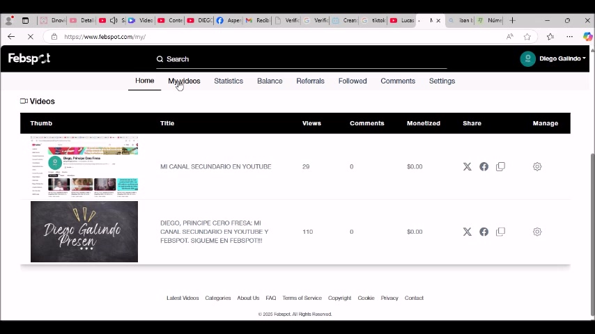The width and height of the screenshot is (595, 334).
Task: Open manage gear for the 29-views video
Action: (x=537, y=166)
